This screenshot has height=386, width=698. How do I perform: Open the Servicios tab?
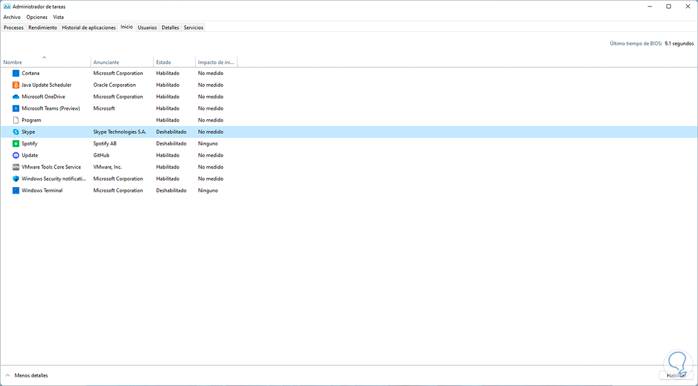click(194, 27)
